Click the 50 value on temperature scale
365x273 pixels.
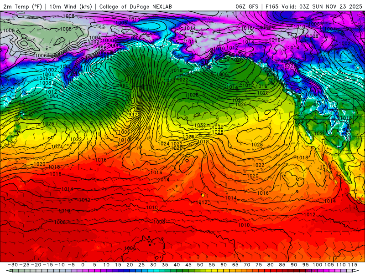tap(200, 265)
